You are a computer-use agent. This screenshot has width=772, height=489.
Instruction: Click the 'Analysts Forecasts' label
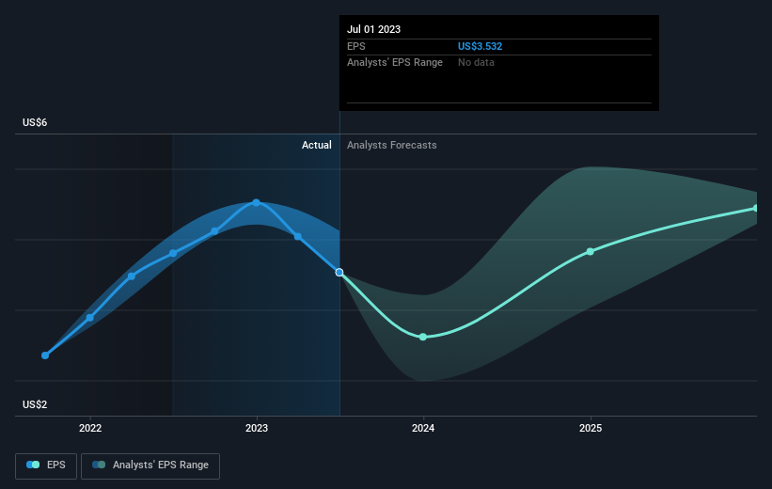click(x=392, y=145)
